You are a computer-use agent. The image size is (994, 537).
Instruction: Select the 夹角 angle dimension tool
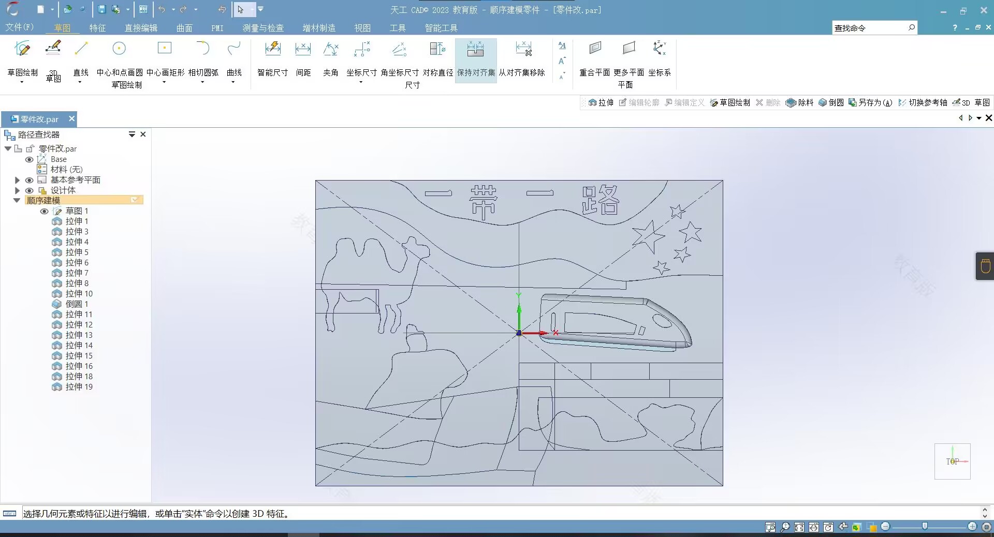click(330, 59)
